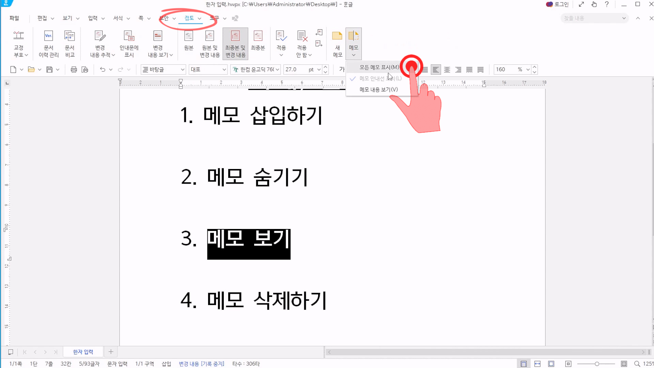
Task: Click the print icon in toolbar
Action: pyautogui.click(x=74, y=70)
